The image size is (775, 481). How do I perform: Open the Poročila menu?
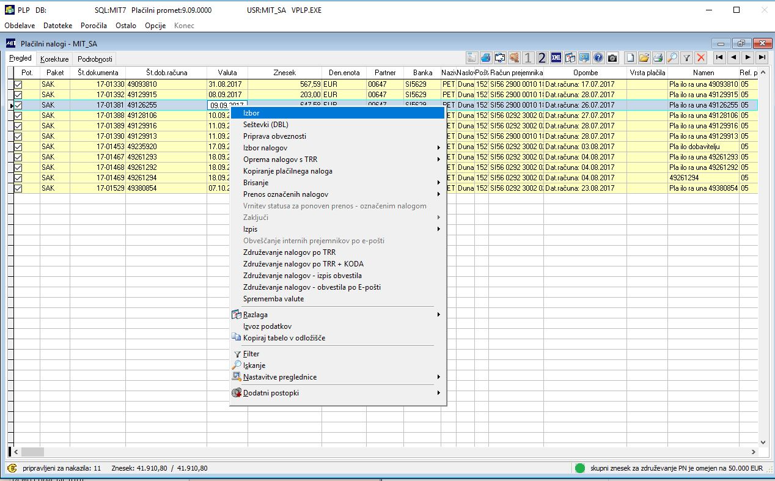[x=94, y=26]
